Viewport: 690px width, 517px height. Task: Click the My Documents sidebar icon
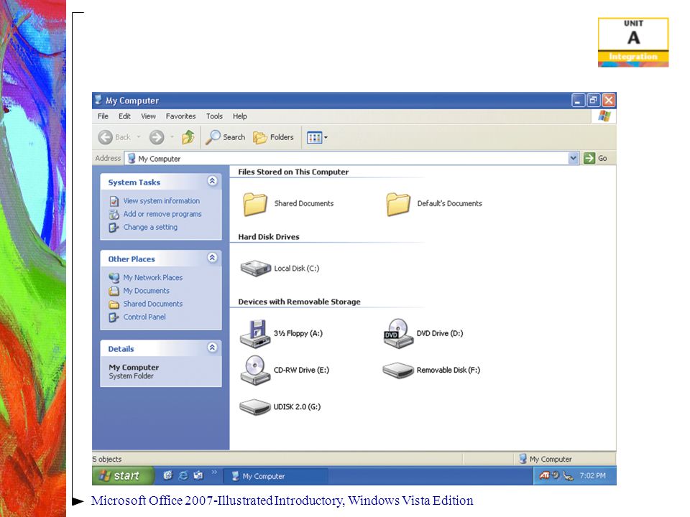tap(114, 291)
